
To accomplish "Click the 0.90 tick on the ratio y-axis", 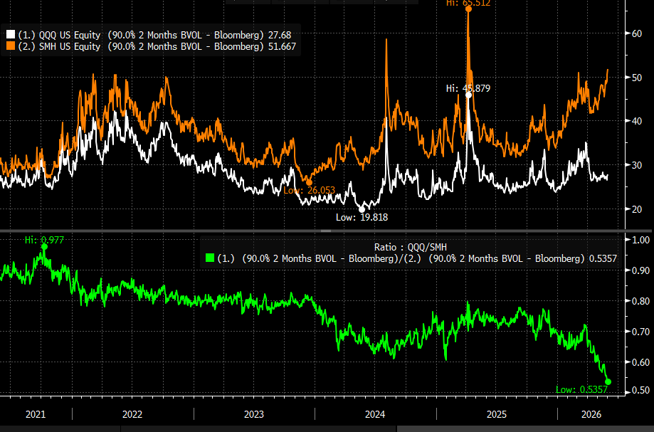I will [641, 270].
